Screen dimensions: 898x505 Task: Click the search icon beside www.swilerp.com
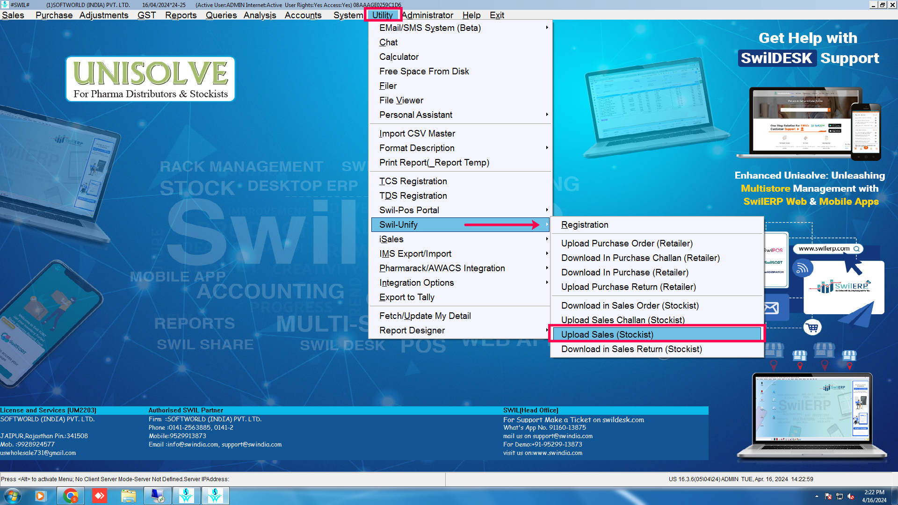[x=856, y=249]
